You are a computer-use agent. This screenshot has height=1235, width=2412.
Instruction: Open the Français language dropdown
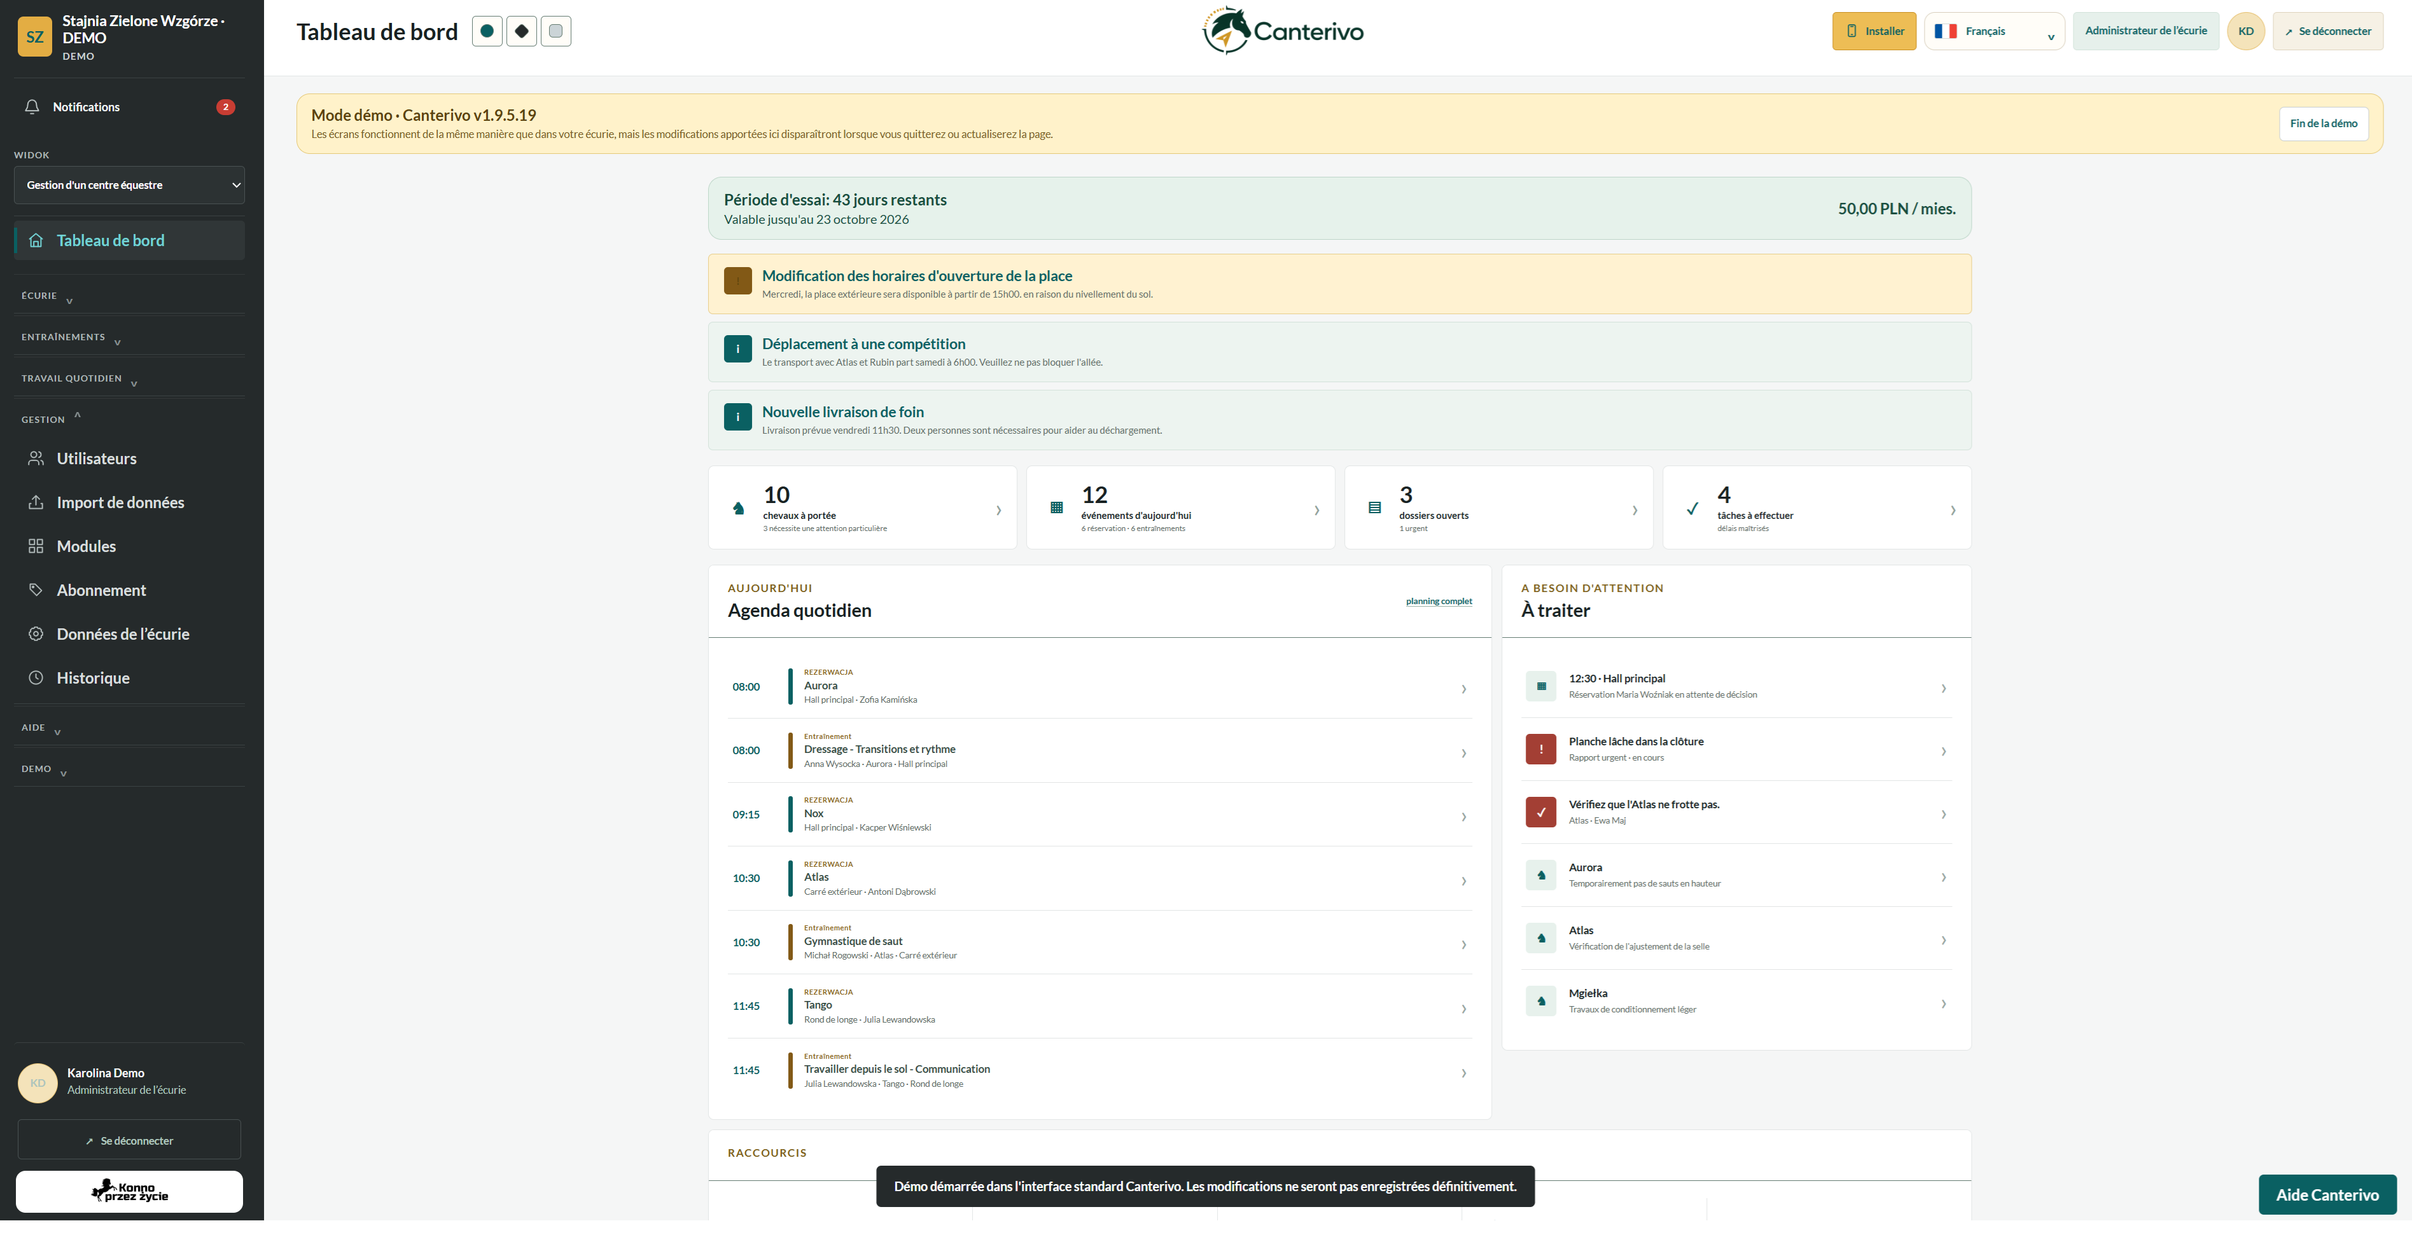click(1995, 31)
